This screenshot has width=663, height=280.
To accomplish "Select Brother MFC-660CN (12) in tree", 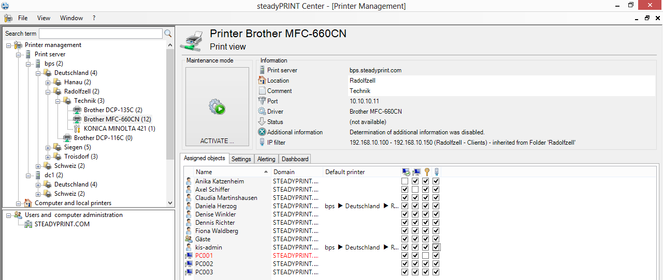I will click(x=117, y=119).
